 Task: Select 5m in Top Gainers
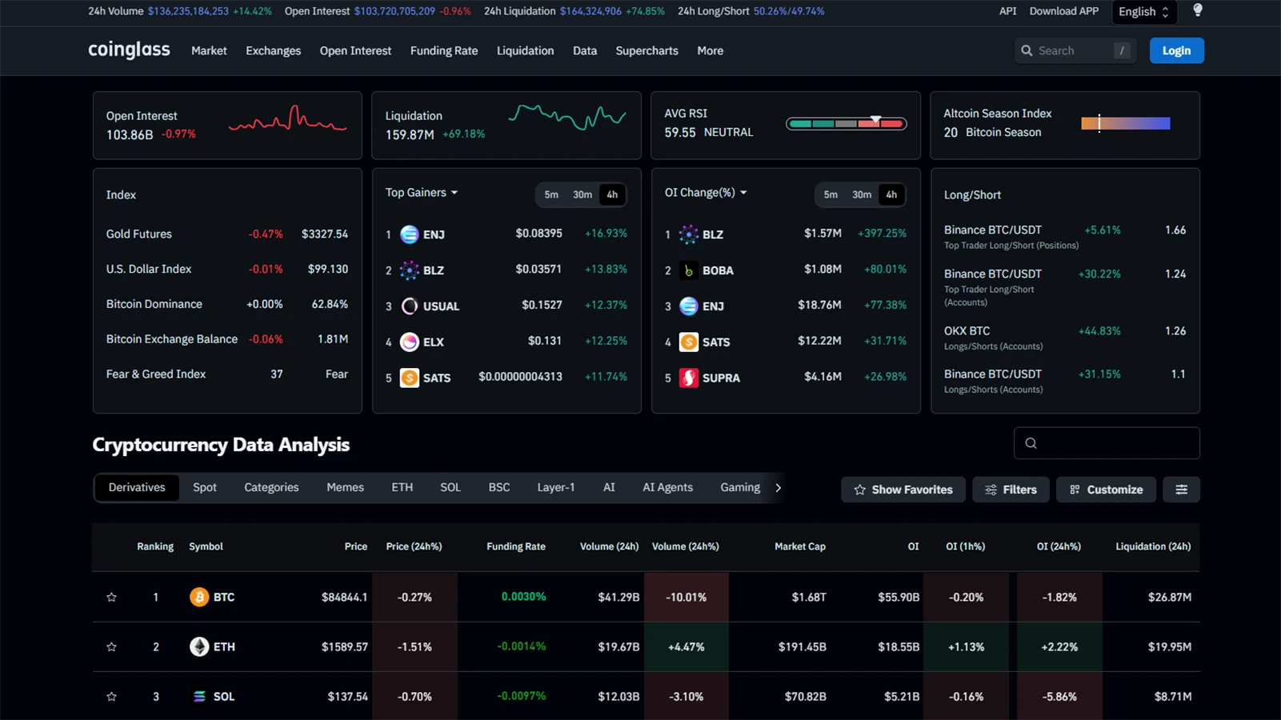click(x=551, y=194)
